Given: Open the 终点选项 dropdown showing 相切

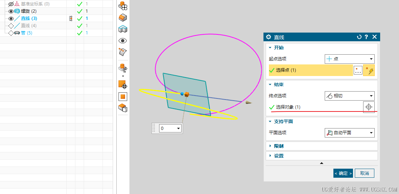Looking at the screenshot, I should point(350,96).
